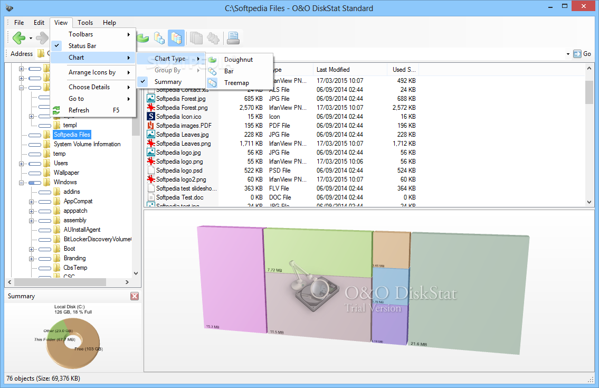Select Softpedia test slidesho... file
Image resolution: width=599 pixels, height=388 pixels.
coord(186,188)
